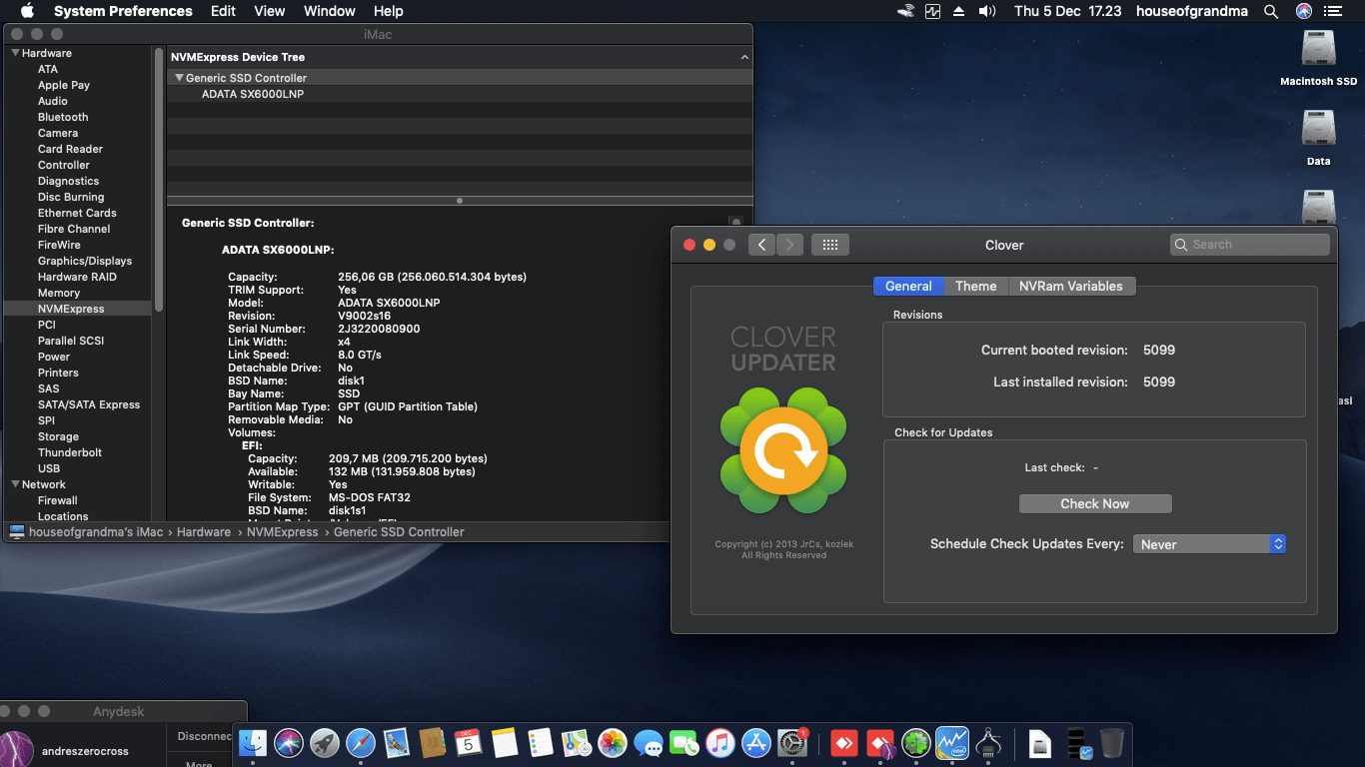
Task: Go back in Clover preferences pane
Action: tap(761, 245)
